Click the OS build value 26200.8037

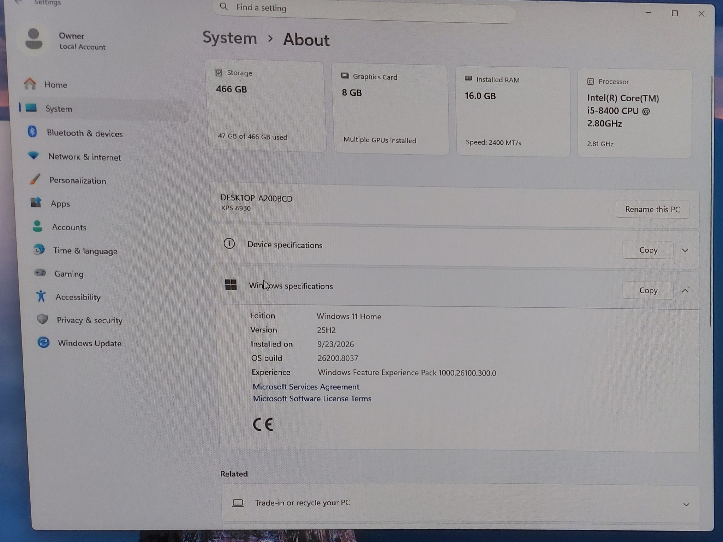(x=338, y=358)
